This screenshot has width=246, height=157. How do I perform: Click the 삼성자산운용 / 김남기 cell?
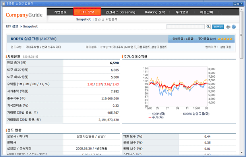[91, 136]
